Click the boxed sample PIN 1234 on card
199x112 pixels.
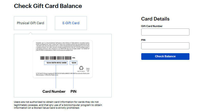(x=74, y=63)
